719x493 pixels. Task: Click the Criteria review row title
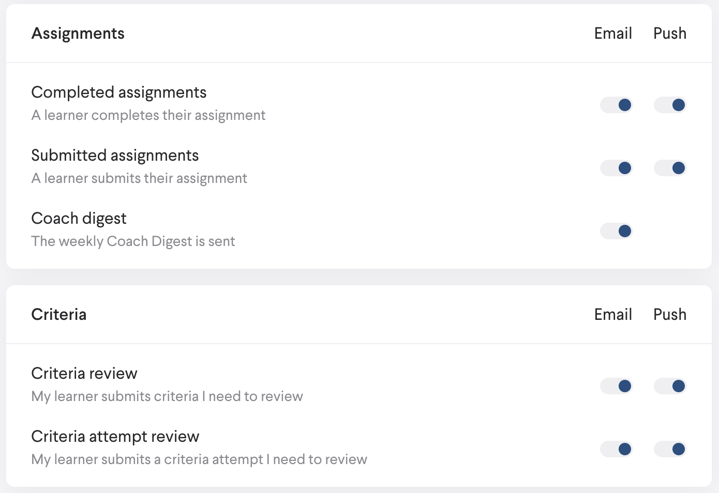click(x=84, y=374)
